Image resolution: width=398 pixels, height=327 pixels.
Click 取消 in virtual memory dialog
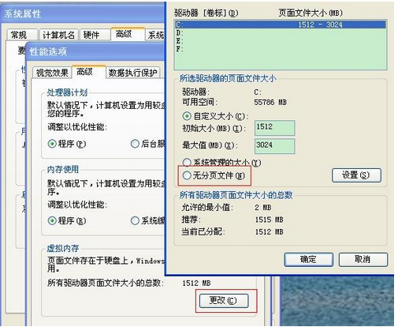click(x=363, y=260)
